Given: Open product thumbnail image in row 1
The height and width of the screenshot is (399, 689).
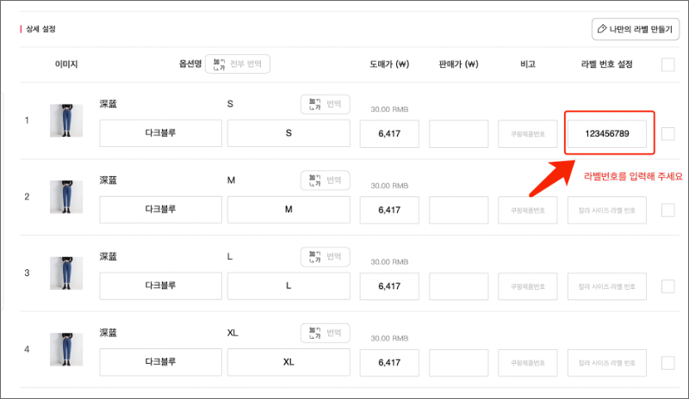Looking at the screenshot, I should coord(61,121).
